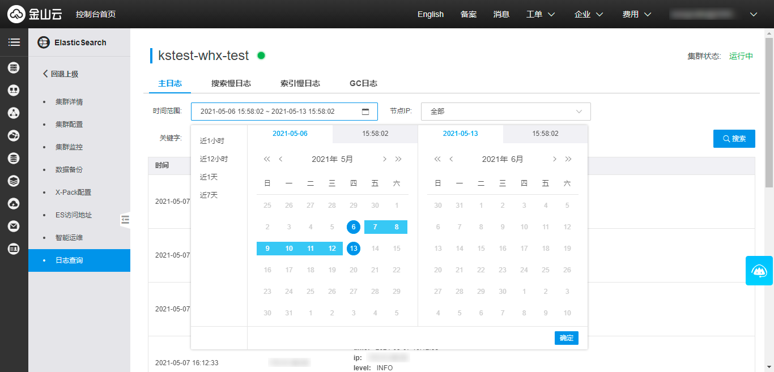
Task: Click the 确定 confirm button
Action: [x=566, y=338]
